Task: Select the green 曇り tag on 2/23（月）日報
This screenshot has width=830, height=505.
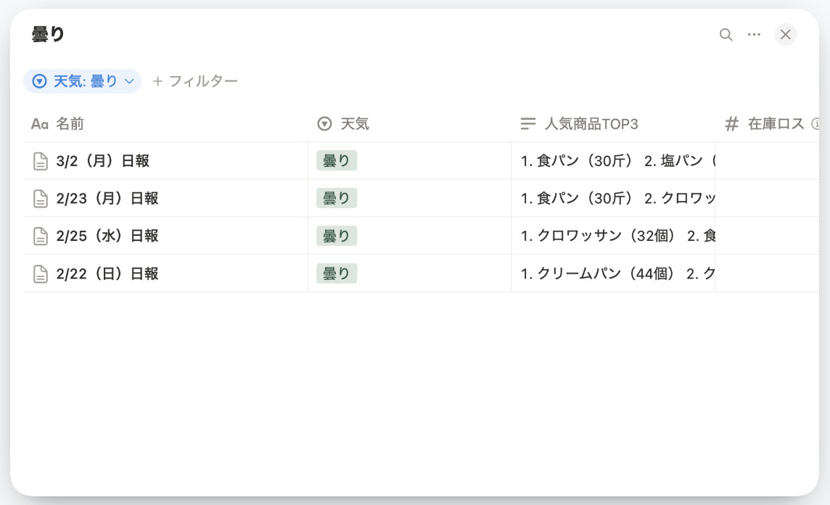Action: click(337, 198)
